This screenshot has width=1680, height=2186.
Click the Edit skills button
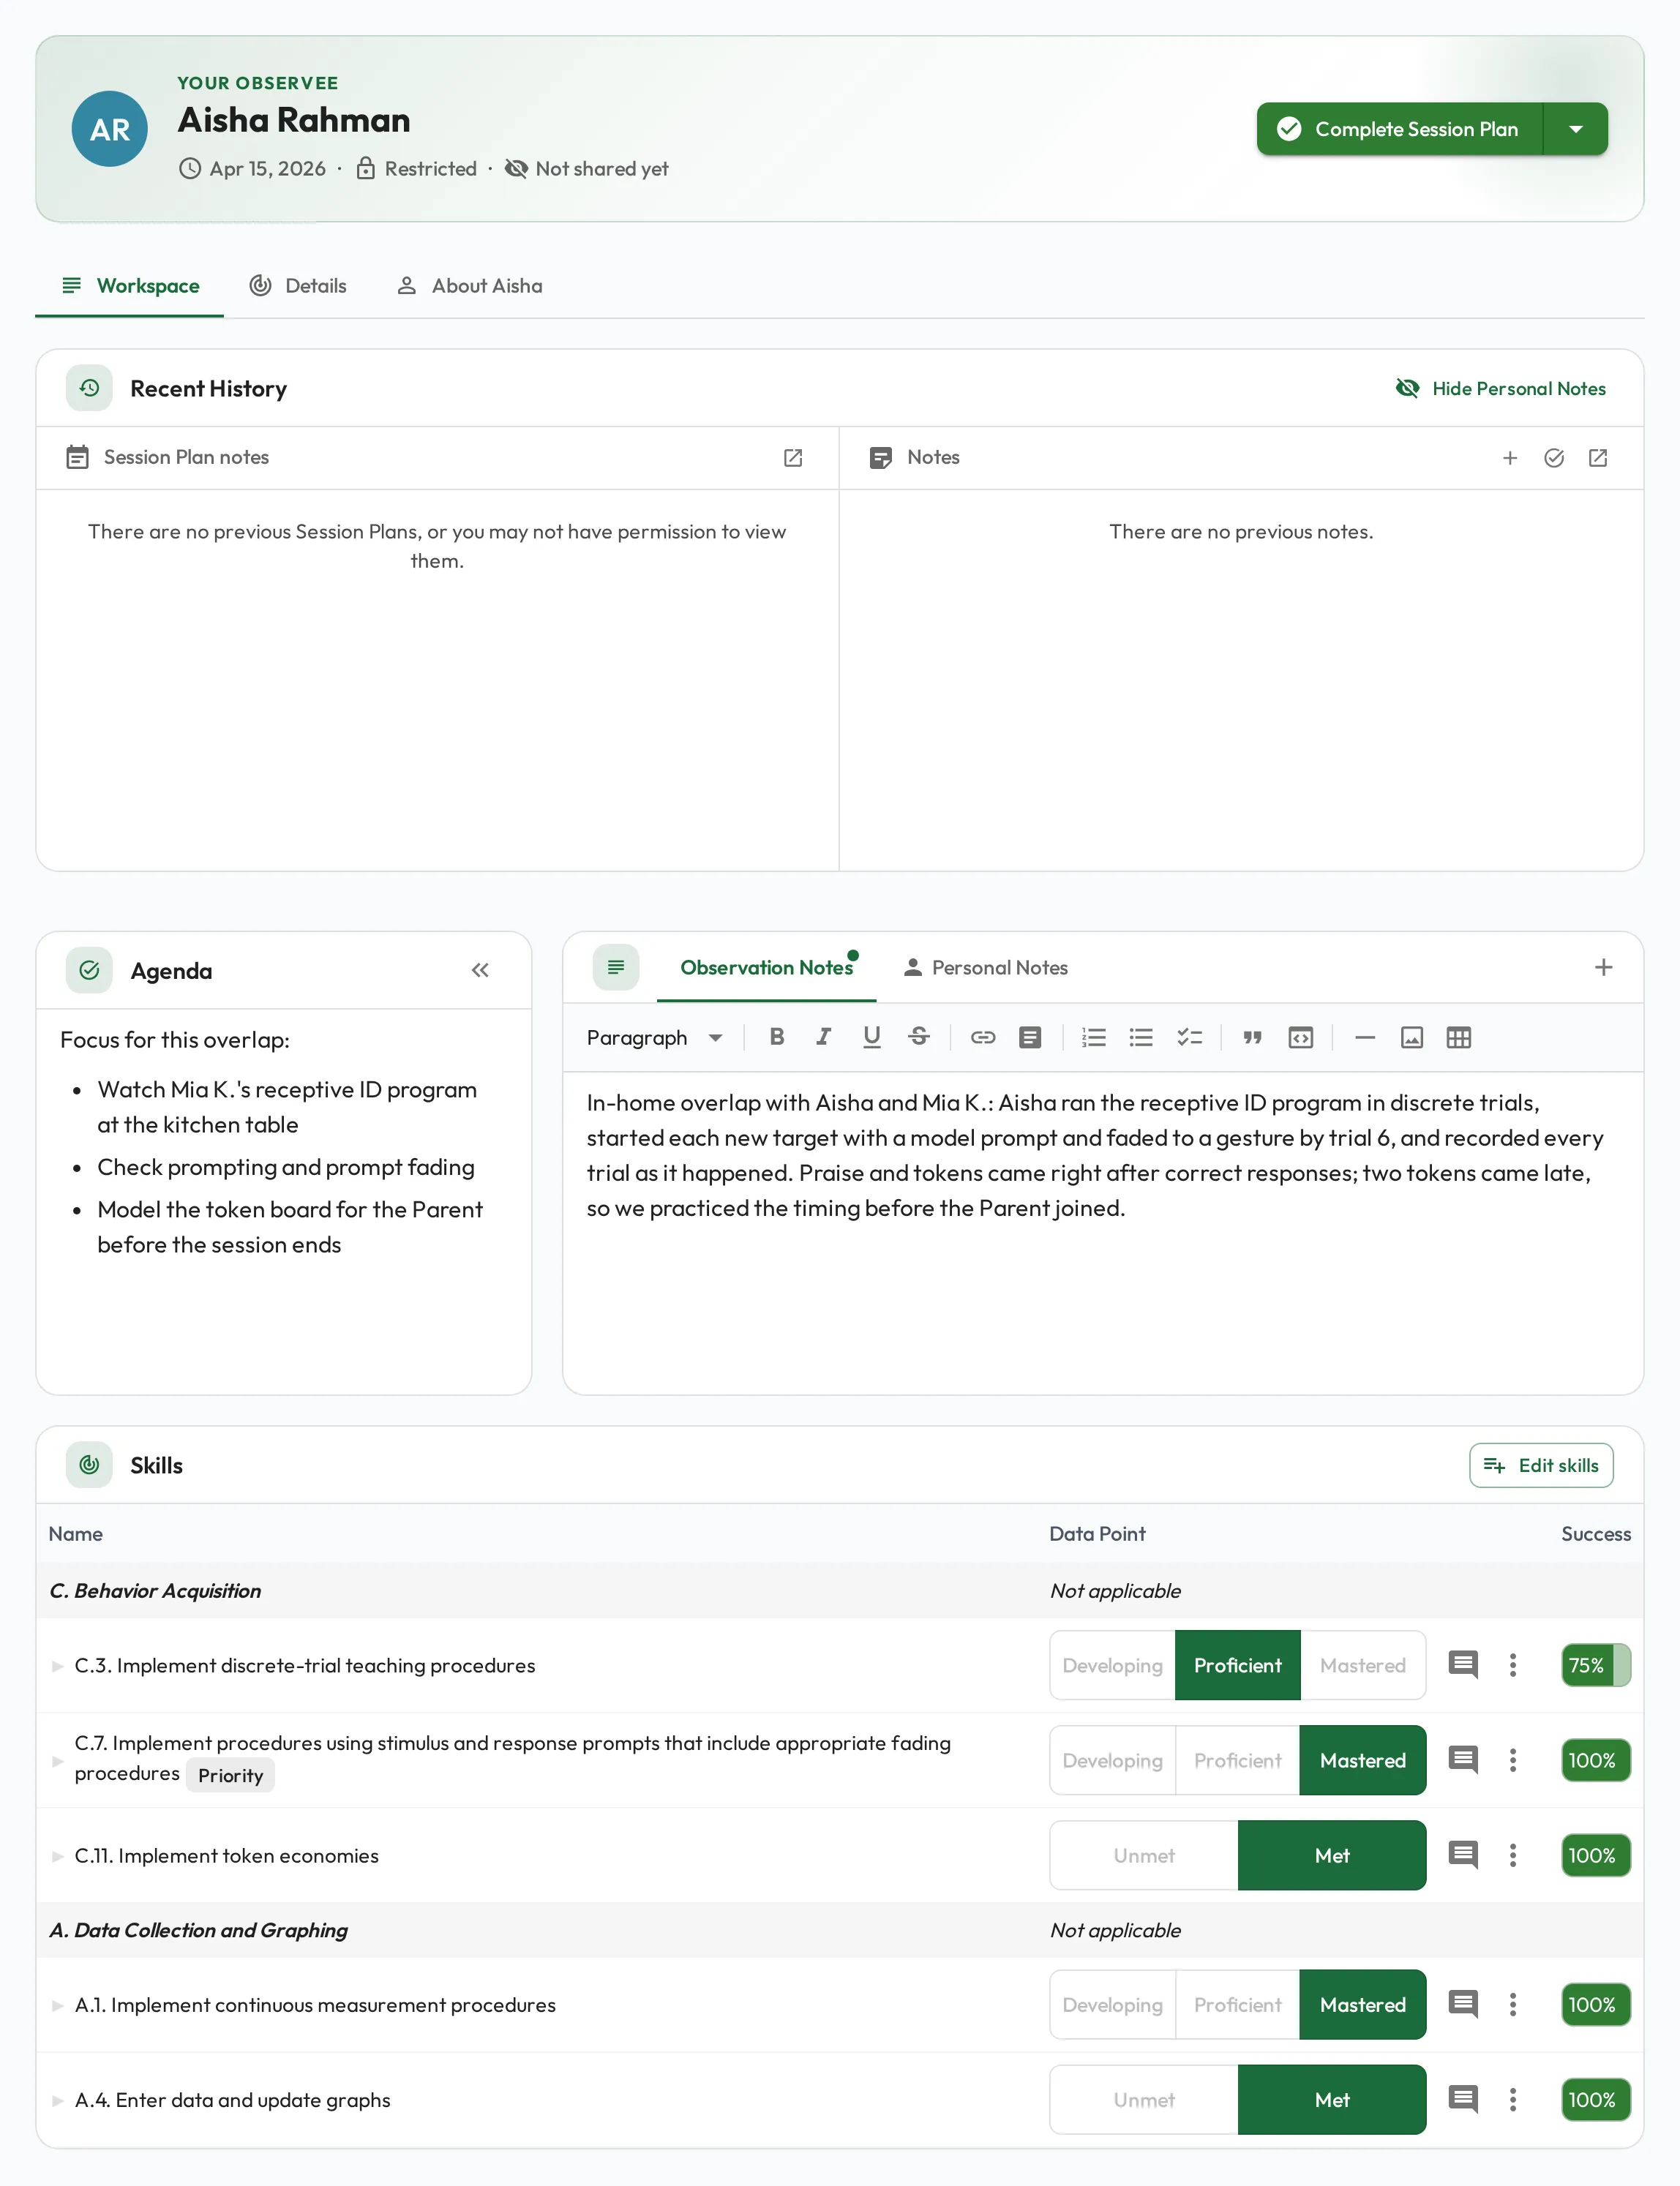tap(1541, 1465)
